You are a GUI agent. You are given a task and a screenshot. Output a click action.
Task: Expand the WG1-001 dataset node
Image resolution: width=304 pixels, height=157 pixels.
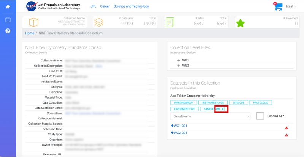172,126
